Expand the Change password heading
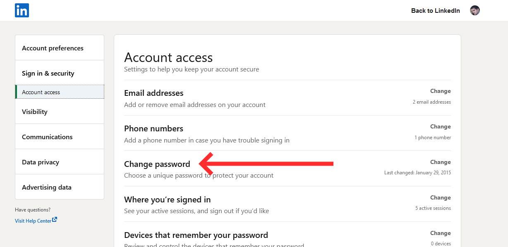The height and width of the screenshot is (247, 508). 157,164
